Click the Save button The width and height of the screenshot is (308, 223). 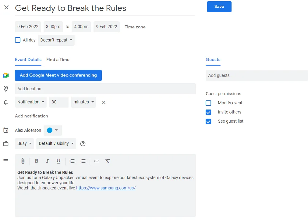coord(219,7)
